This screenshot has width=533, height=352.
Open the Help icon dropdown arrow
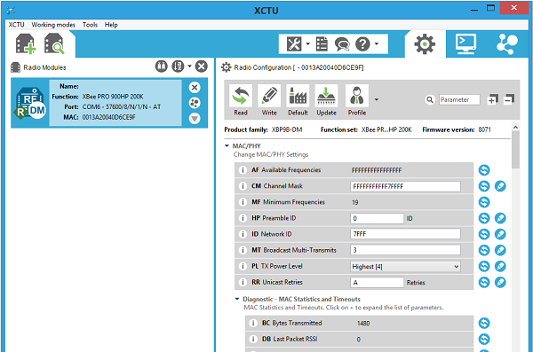[x=377, y=43]
